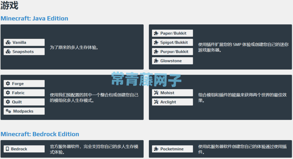Pick the Quilt server option
The height and width of the screenshot is (159, 293).
pos(24,102)
